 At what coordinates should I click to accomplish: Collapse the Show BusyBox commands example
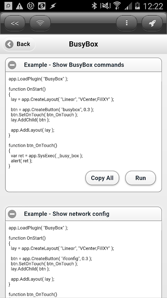[x=12, y=65]
